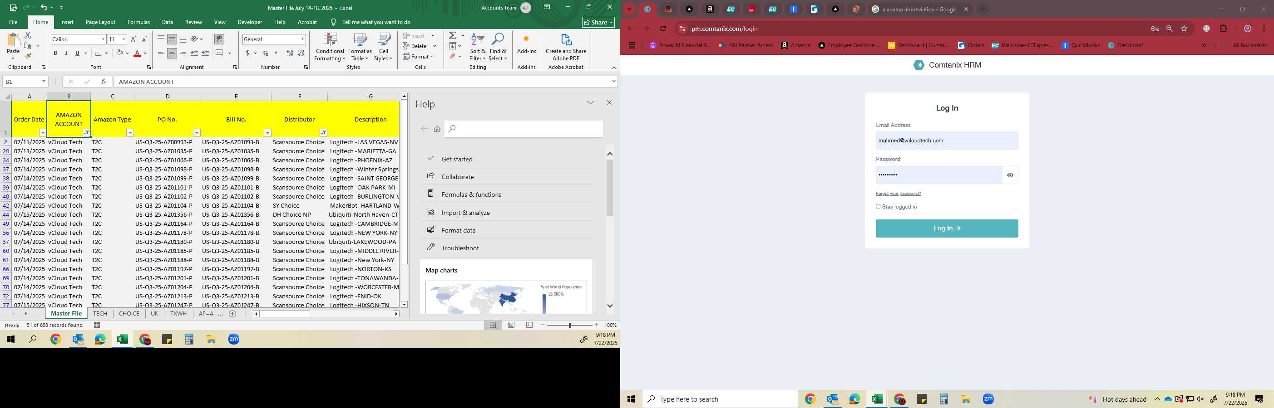This screenshot has width=1274, height=408.
Task: Click the Help pane home icon
Action: pyautogui.click(x=437, y=129)
